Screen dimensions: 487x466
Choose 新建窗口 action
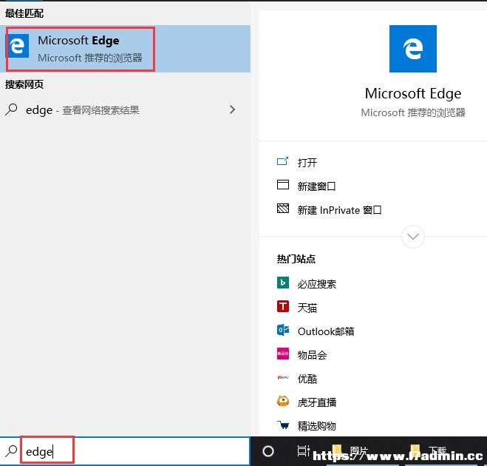tap(316, 186)
